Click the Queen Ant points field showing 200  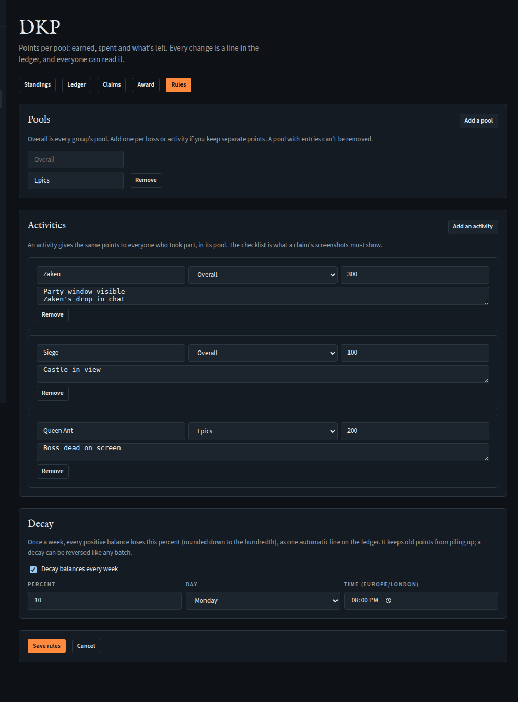[x=415, y=431]
